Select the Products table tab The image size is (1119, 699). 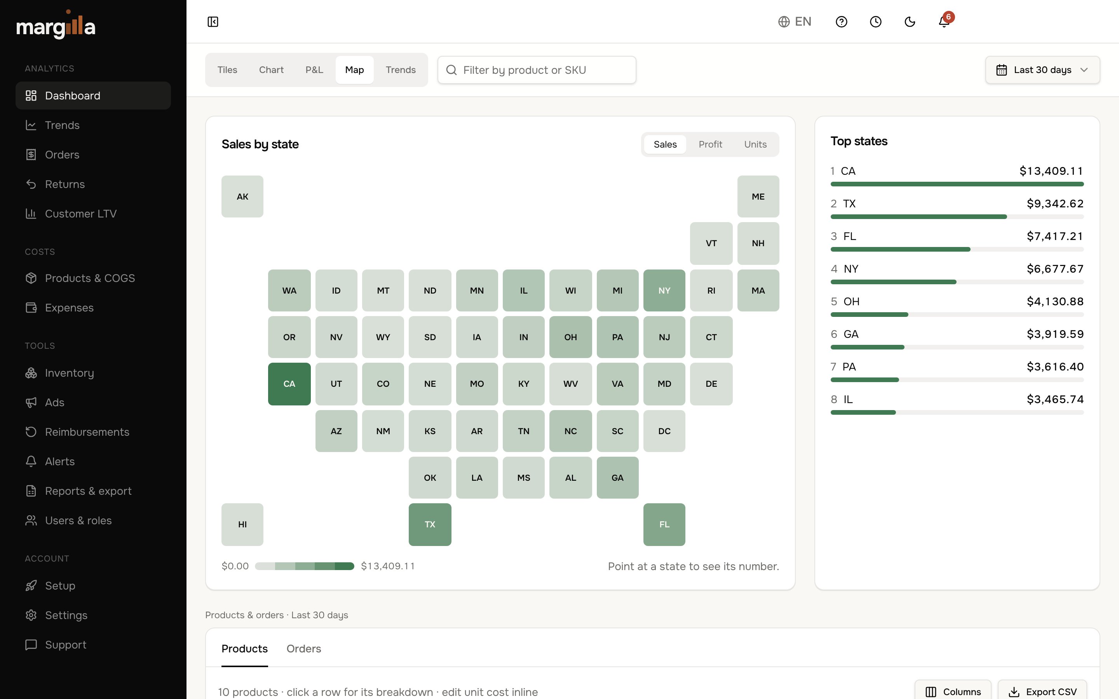pyautogui.click(x=245, y=649)
